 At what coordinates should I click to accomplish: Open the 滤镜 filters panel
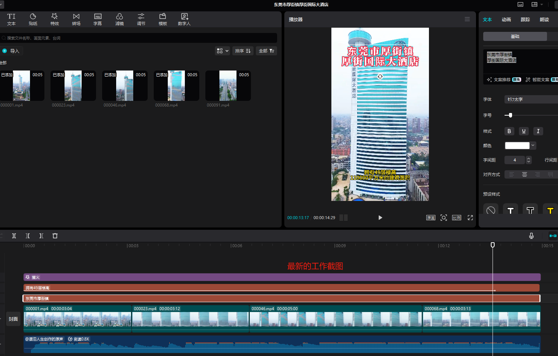(120, 19)
